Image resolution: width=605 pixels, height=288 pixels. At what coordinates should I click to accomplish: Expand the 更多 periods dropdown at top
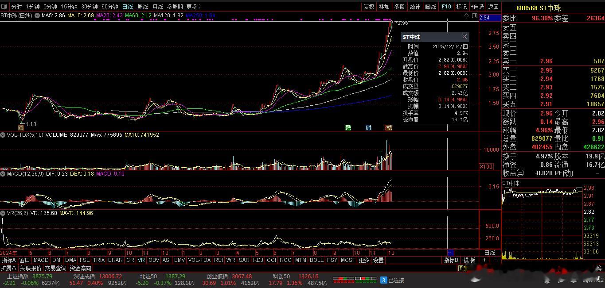(x=194, y=7)
